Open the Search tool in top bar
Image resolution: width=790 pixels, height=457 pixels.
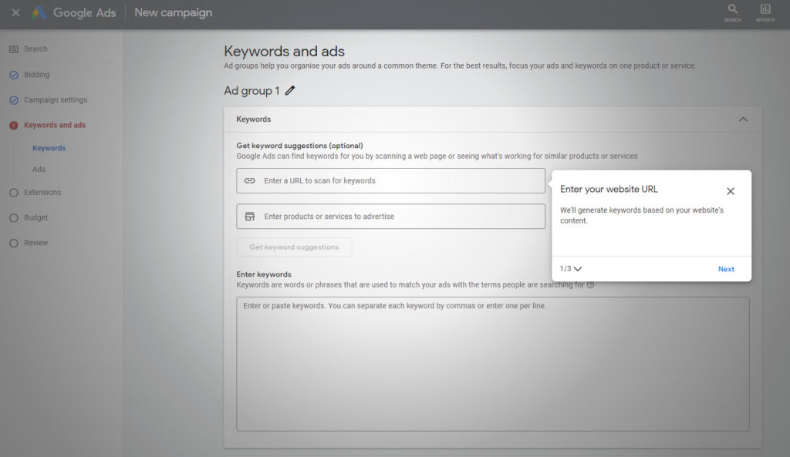(x=733, y=12)
